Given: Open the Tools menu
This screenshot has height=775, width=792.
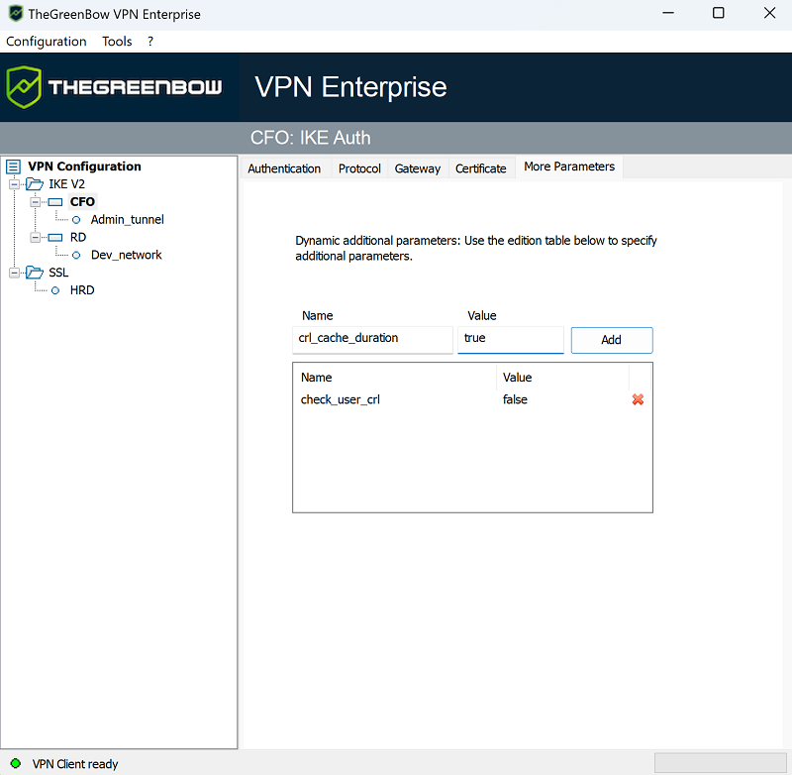Looking at the screenshot, I should (x=117, y=42).
